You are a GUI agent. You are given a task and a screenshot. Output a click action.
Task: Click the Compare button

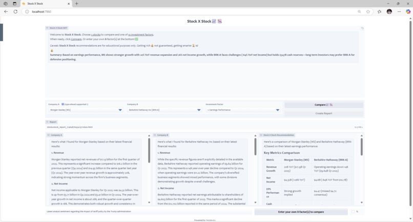coord(324,105)
